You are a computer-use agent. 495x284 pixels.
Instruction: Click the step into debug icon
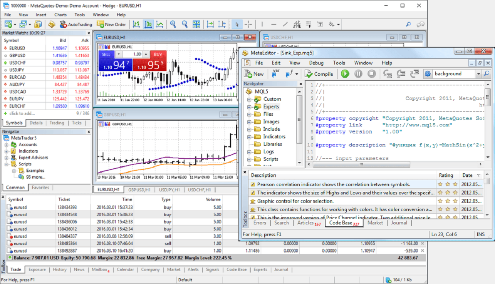coord(387,74)
